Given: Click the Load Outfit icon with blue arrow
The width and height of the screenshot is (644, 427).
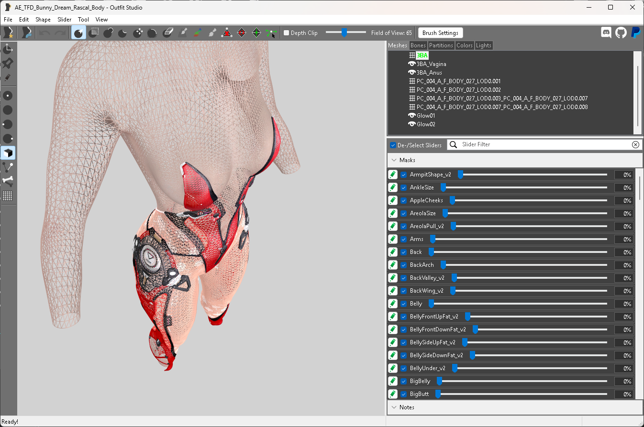Looking at the screenshot, I should [26, 33].
